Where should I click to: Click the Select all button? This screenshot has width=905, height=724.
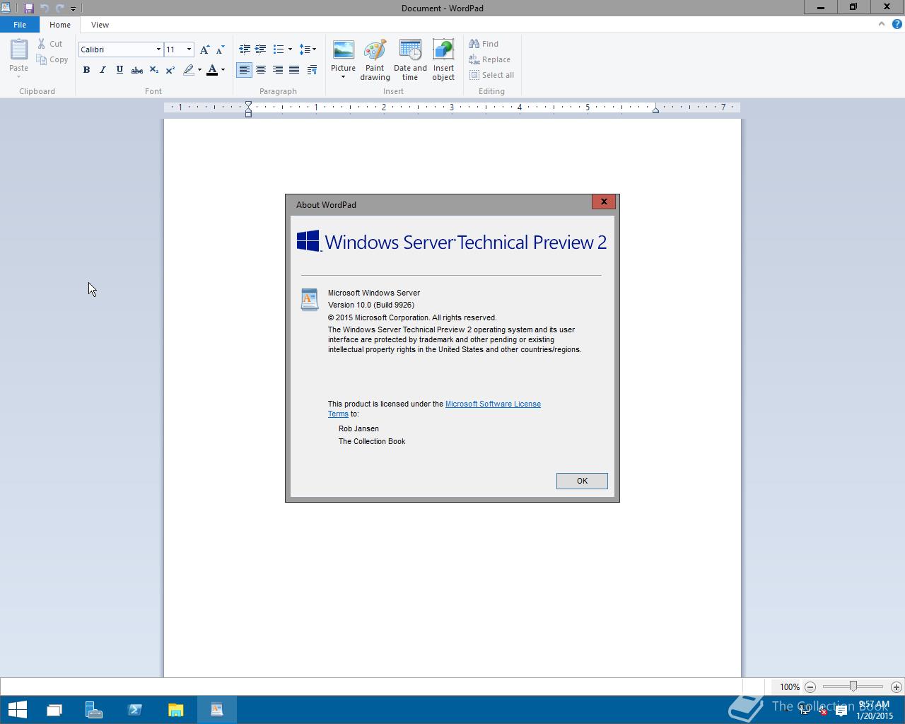492,75
